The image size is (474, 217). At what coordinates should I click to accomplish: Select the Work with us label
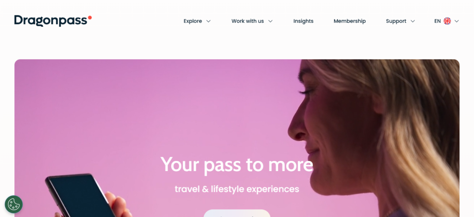pyautogui.click(x=248, y=21)
